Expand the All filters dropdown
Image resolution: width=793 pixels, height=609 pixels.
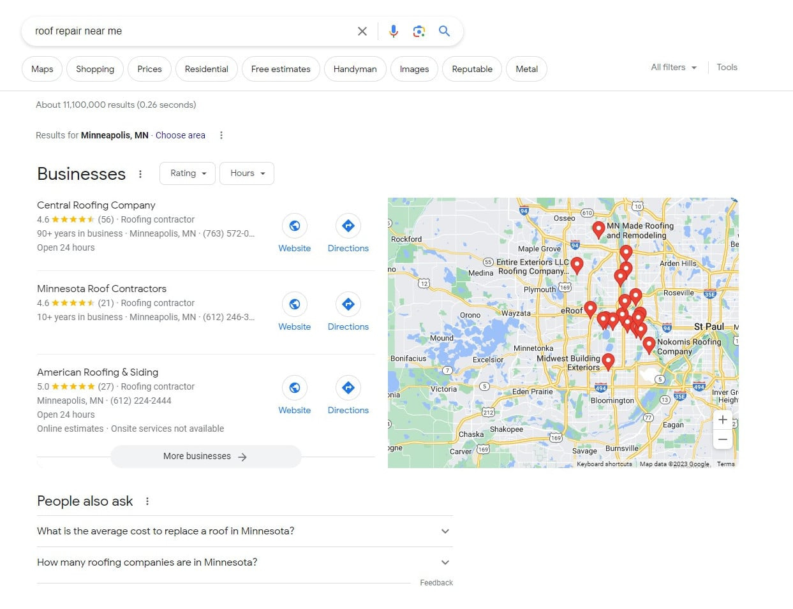point(674,68)
